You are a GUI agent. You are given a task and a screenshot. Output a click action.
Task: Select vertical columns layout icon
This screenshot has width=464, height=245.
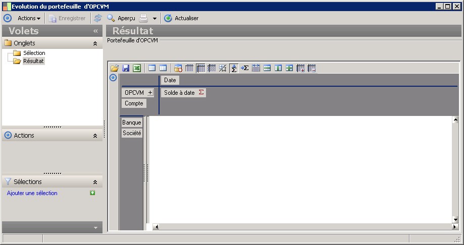163,68
